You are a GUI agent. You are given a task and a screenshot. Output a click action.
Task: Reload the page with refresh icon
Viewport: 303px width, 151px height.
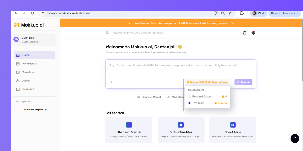click(32, 13)
